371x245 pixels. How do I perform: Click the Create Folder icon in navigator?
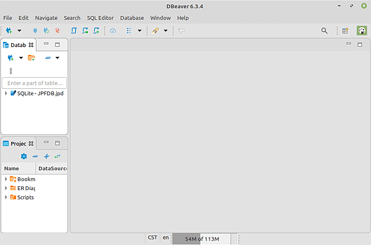(32, 57)
